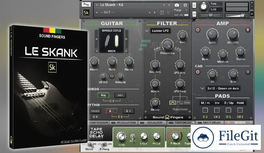Select next pickup with the right arrow

(x=127, y=39)
